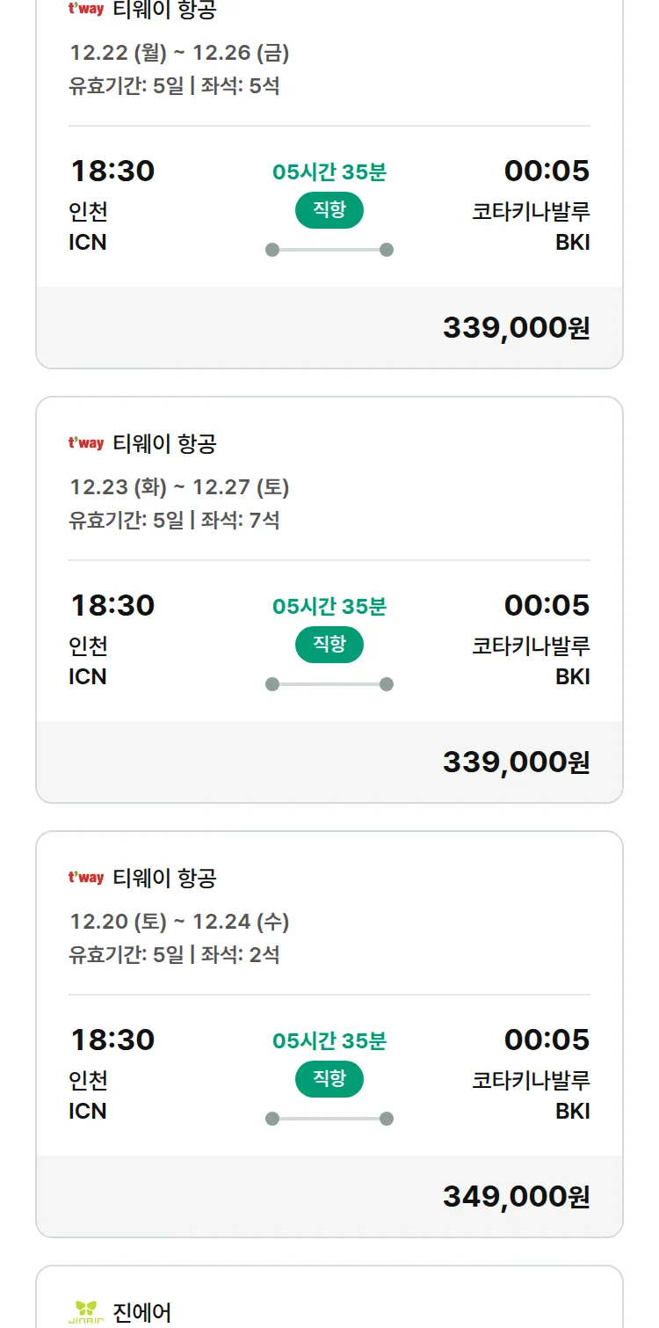Tap the 직항 badge on the 12.23 flight
Image resolution: width=659 pixels, height=1328 pixels.
(329, 645)
